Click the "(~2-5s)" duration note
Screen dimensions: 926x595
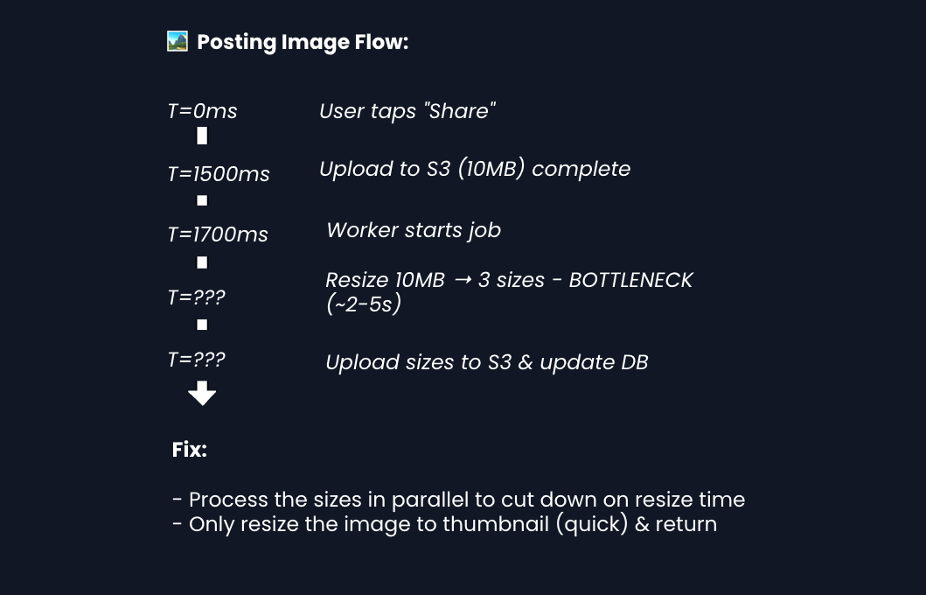[x=363, y=304]
